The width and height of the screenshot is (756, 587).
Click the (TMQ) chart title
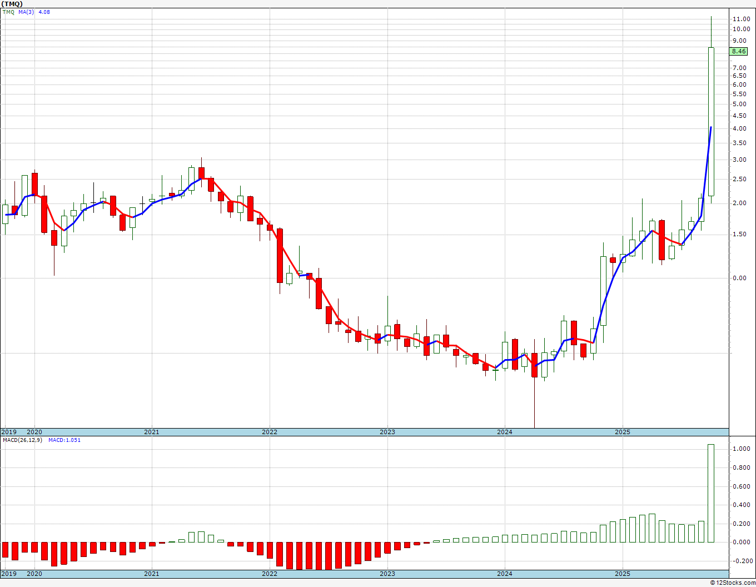coord(12,4)
